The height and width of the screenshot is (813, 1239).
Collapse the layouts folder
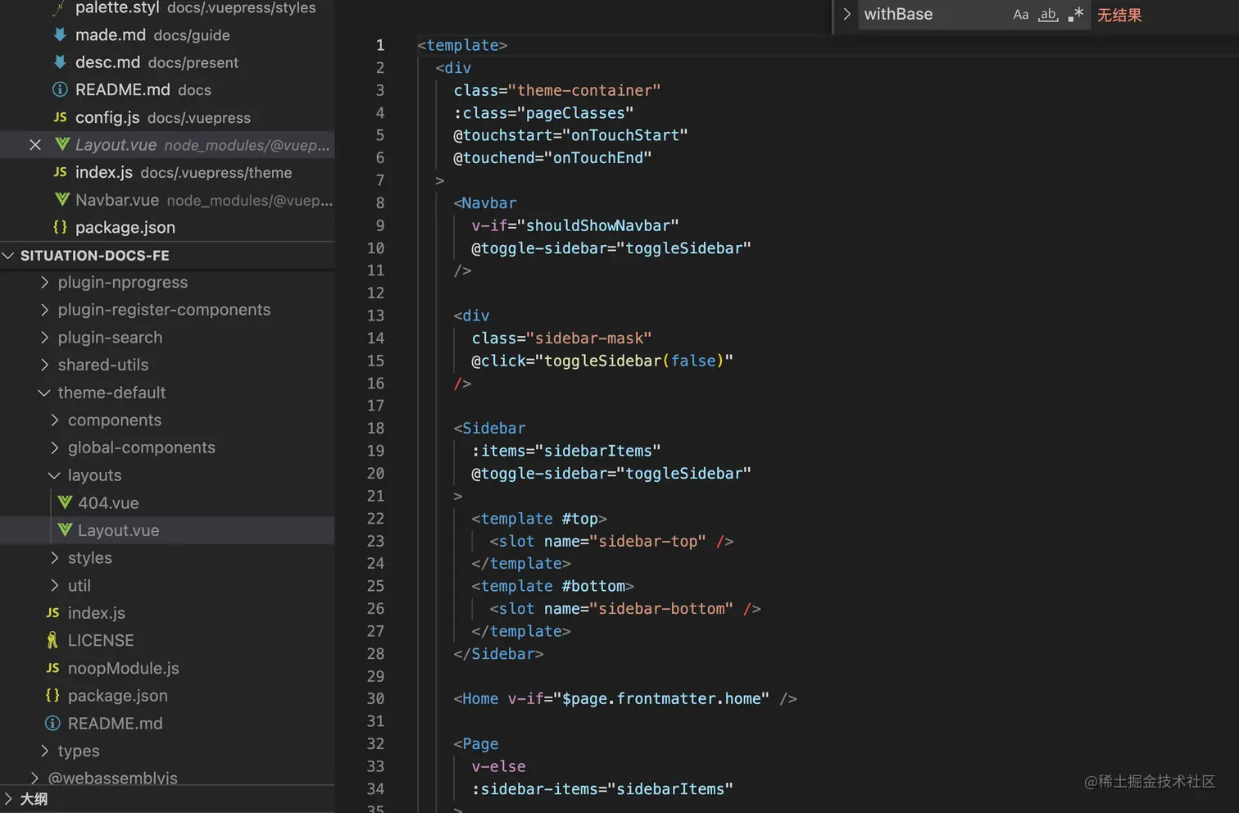pos(55,475)
